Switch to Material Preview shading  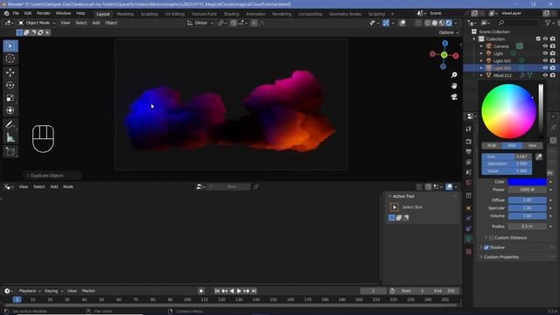(x=442, y=23)
